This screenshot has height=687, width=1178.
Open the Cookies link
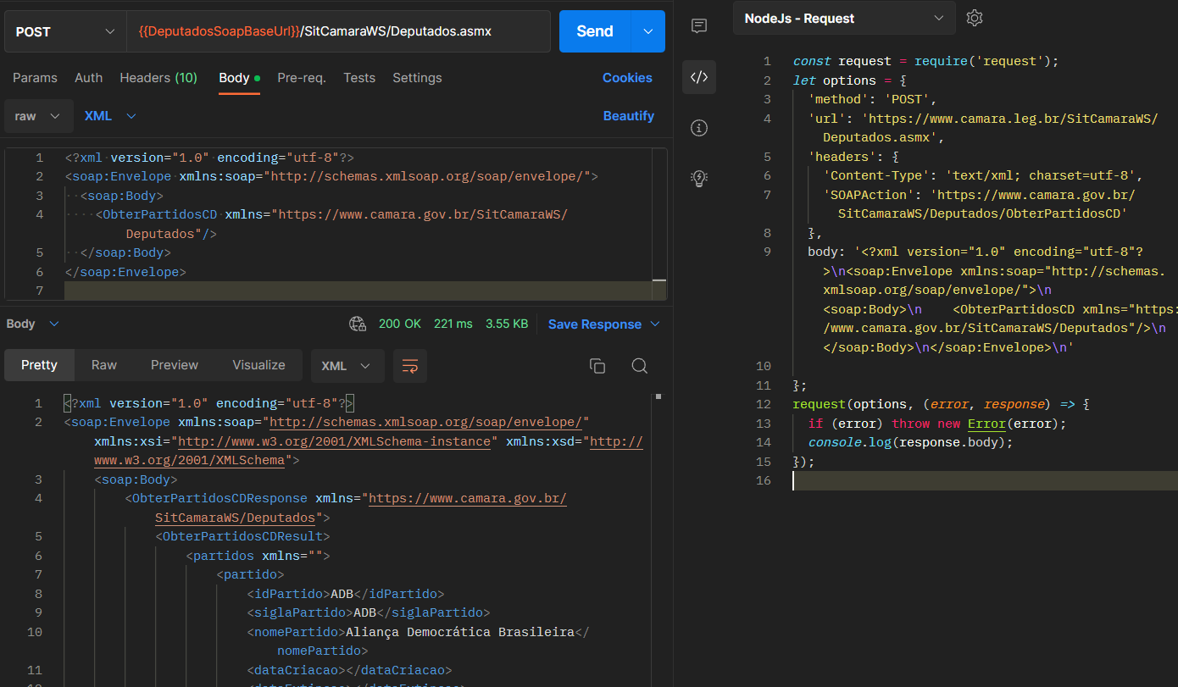pyautogui.click(x=627, y=78)
